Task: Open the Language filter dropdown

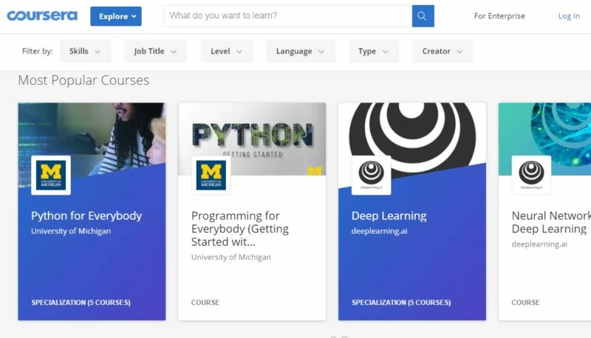Action: click(x=300, y=52)
